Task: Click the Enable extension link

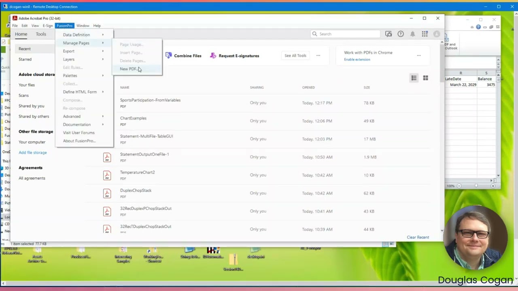Action: [x=357, y=59]
